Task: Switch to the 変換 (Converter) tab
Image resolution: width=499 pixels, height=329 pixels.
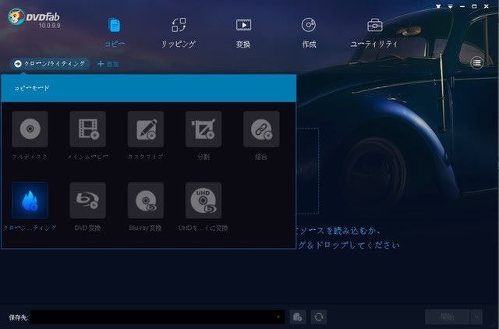Action: click(243, 32)
